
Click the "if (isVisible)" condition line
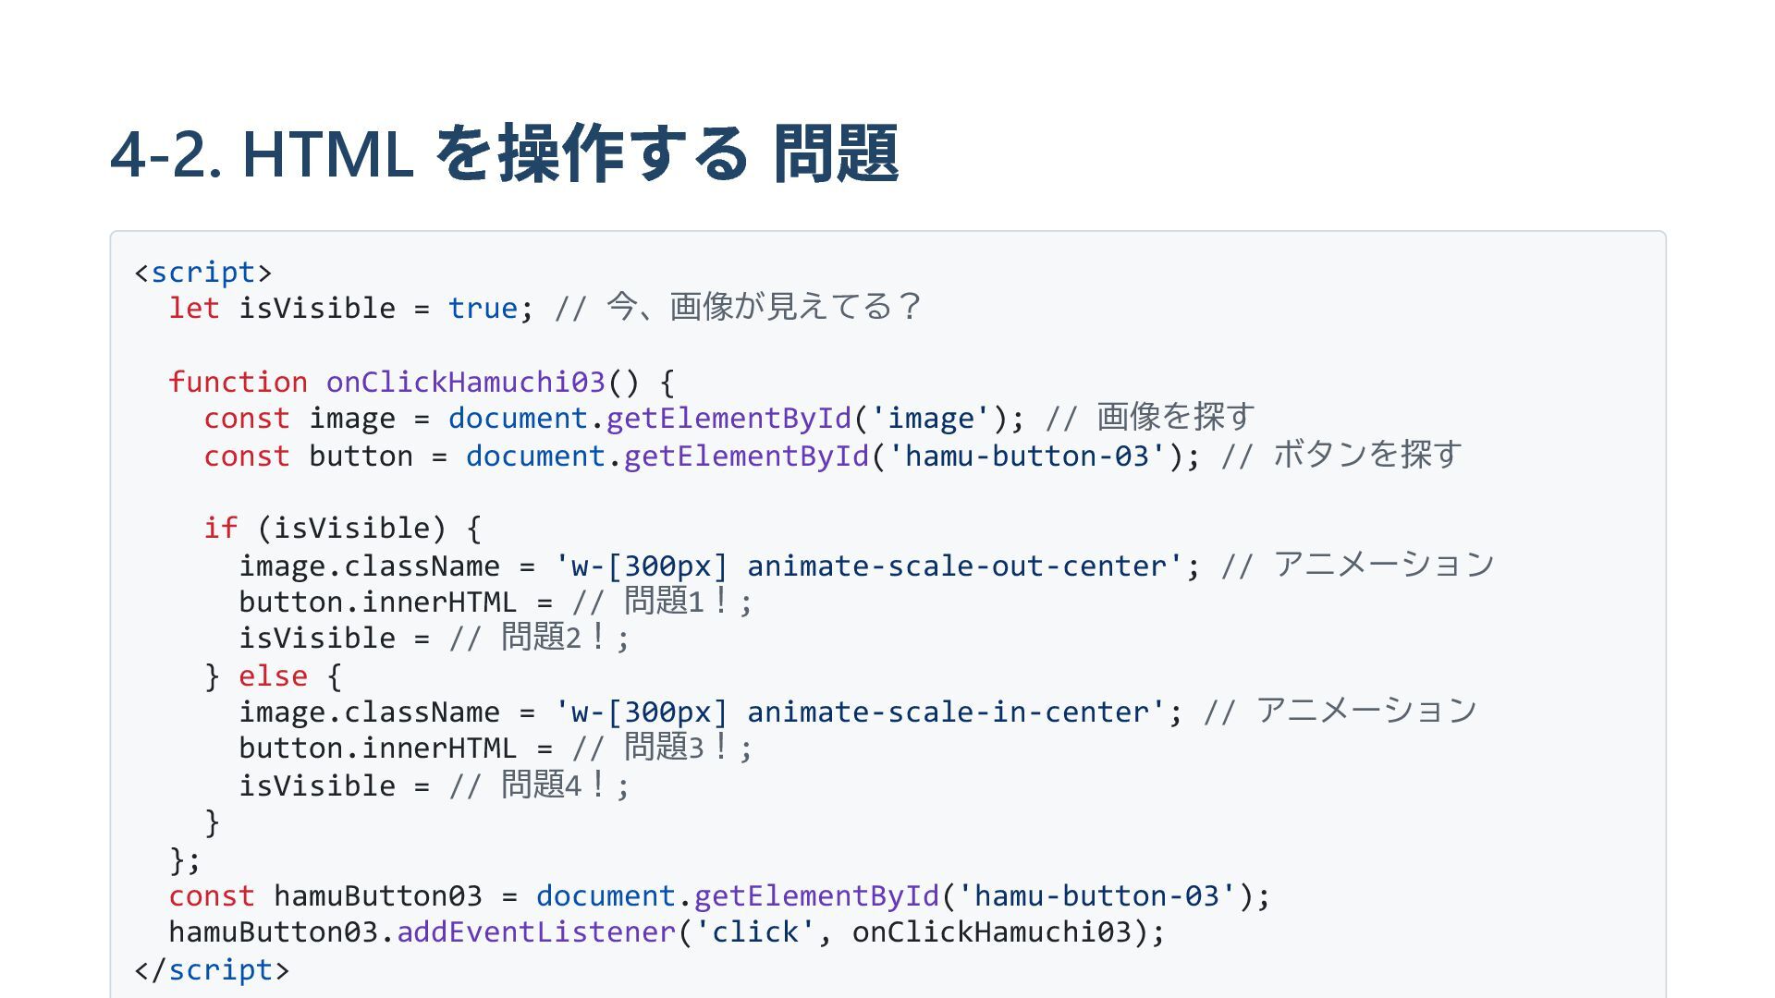(342, 529)
